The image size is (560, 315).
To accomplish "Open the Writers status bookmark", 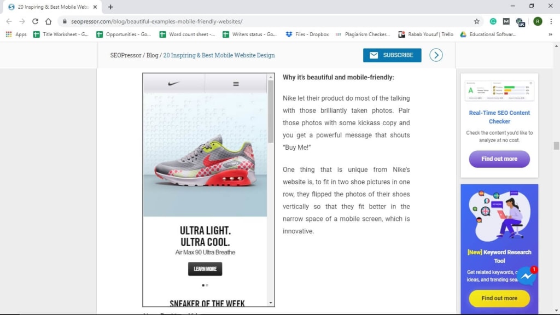I will [249, 34].
